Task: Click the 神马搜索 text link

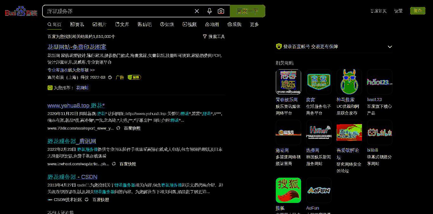Action: click(346, 100)
